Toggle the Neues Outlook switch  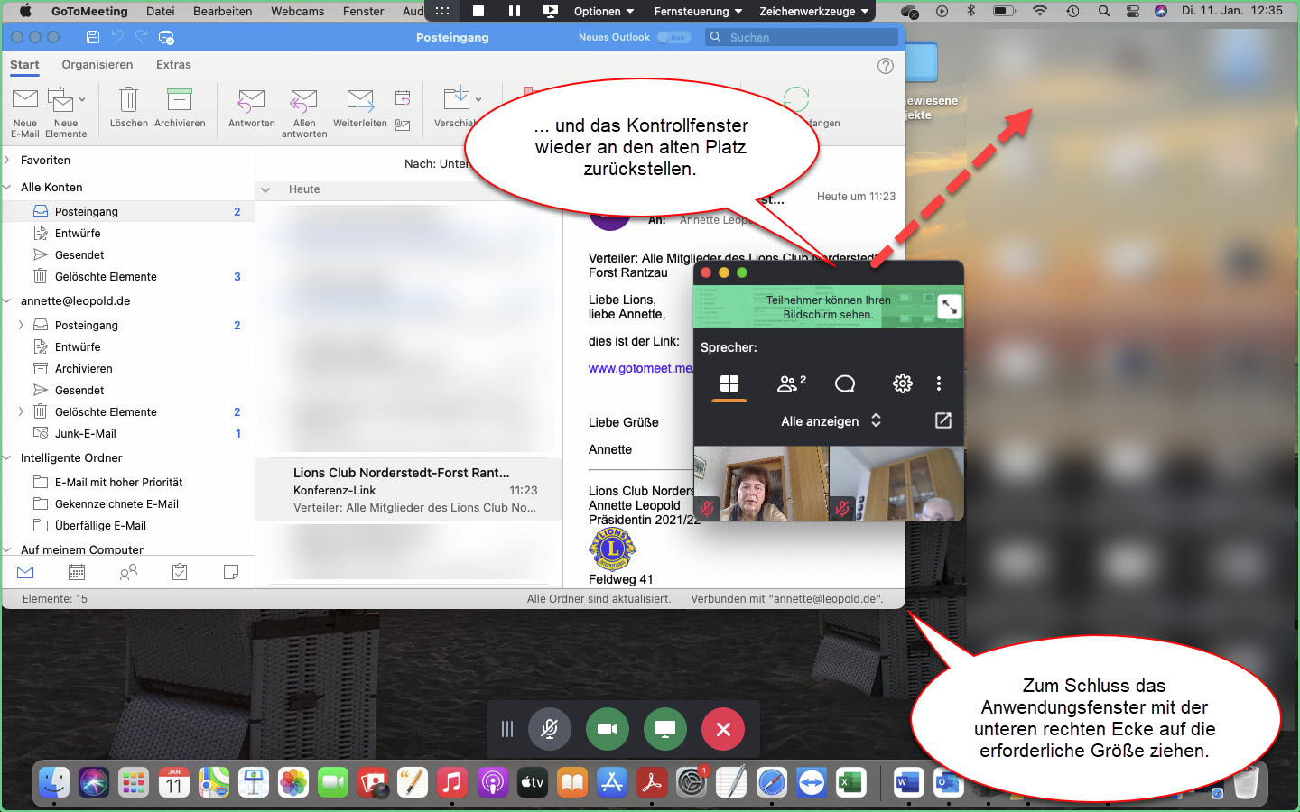point(673,37)
